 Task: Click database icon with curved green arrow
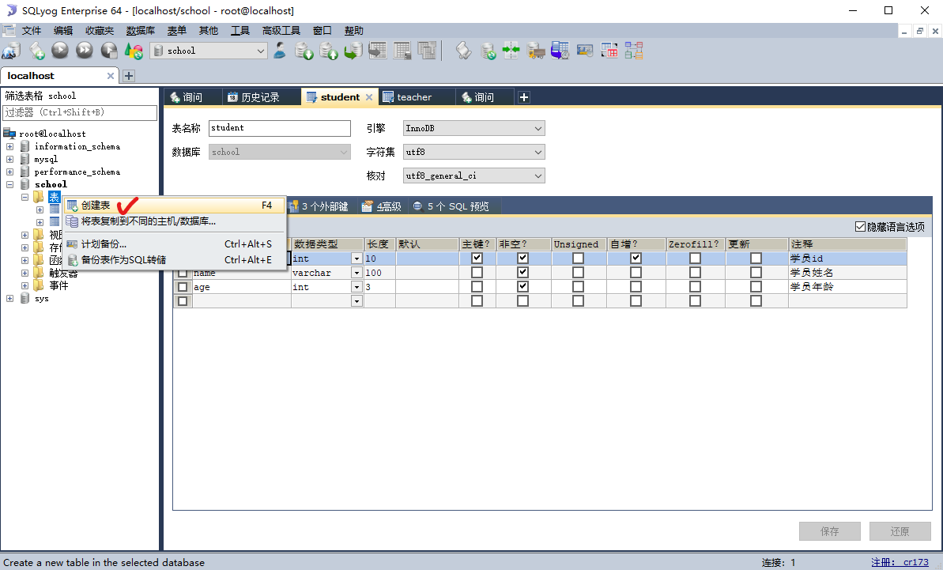click(x=353, y=51)
